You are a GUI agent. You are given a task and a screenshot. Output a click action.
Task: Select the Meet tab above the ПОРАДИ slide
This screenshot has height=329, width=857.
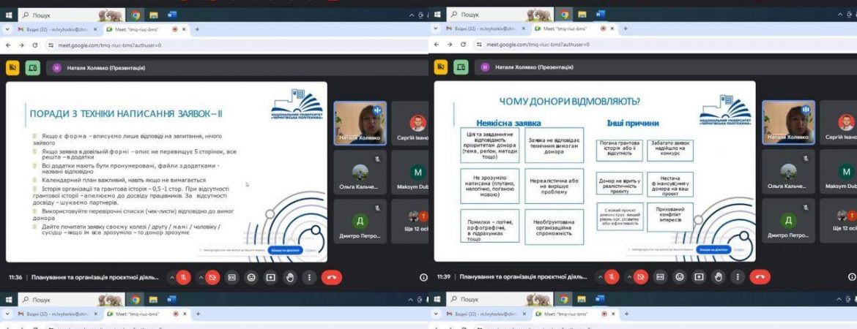pos(145,29)
